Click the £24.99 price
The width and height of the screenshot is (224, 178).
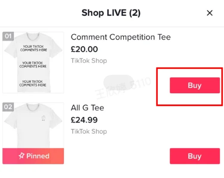[x=84, y=120]
